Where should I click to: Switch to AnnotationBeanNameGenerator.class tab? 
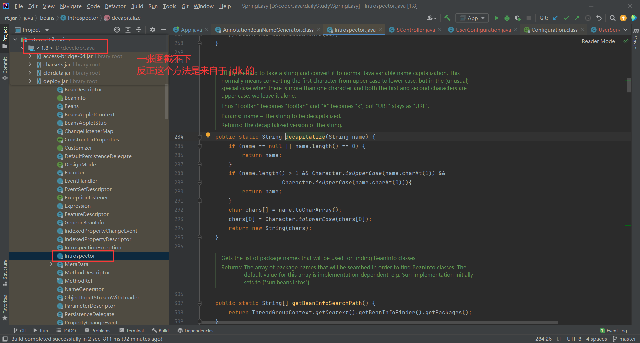(268, 30)
